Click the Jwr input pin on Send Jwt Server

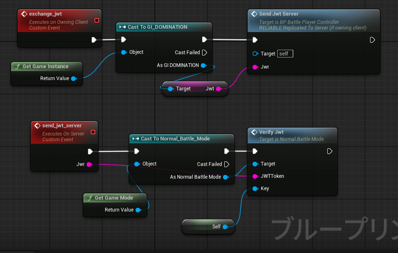coord(255,67)
